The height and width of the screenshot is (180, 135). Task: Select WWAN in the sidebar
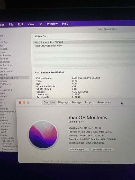coord(4,129)
